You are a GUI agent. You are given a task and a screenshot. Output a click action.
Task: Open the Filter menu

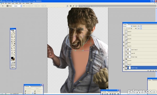tap(20, 3)
